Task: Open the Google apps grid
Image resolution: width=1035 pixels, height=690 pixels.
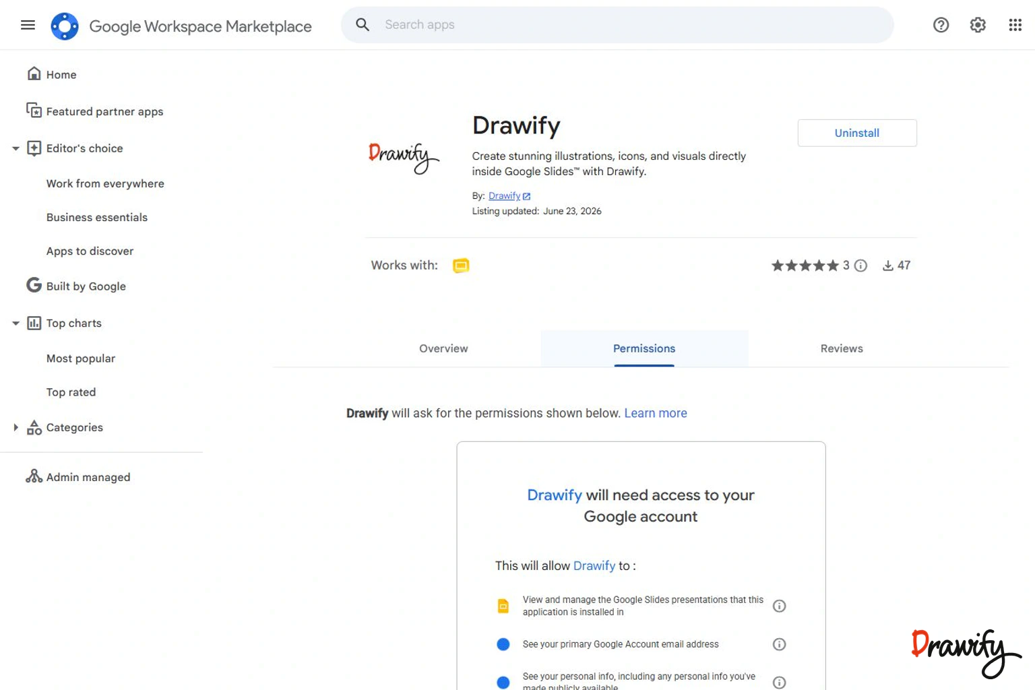Action: [1015, 25]
